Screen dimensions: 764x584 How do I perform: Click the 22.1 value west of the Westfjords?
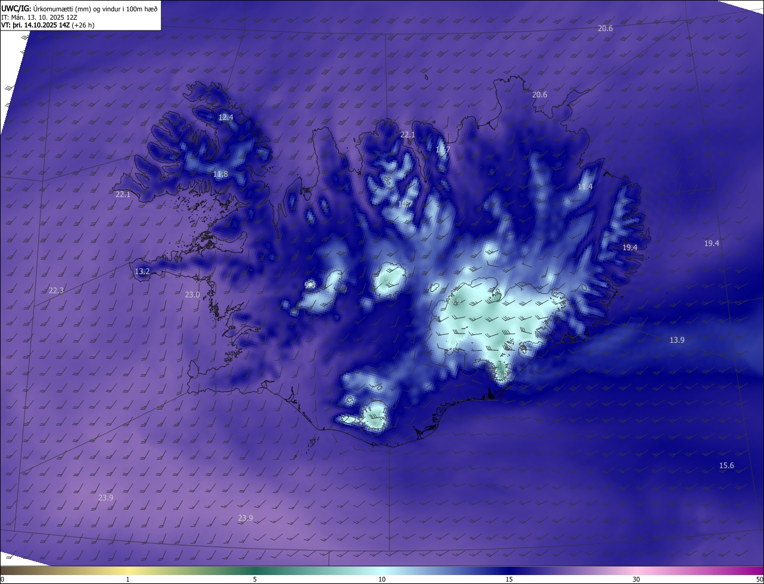click(x=122, y=195)
